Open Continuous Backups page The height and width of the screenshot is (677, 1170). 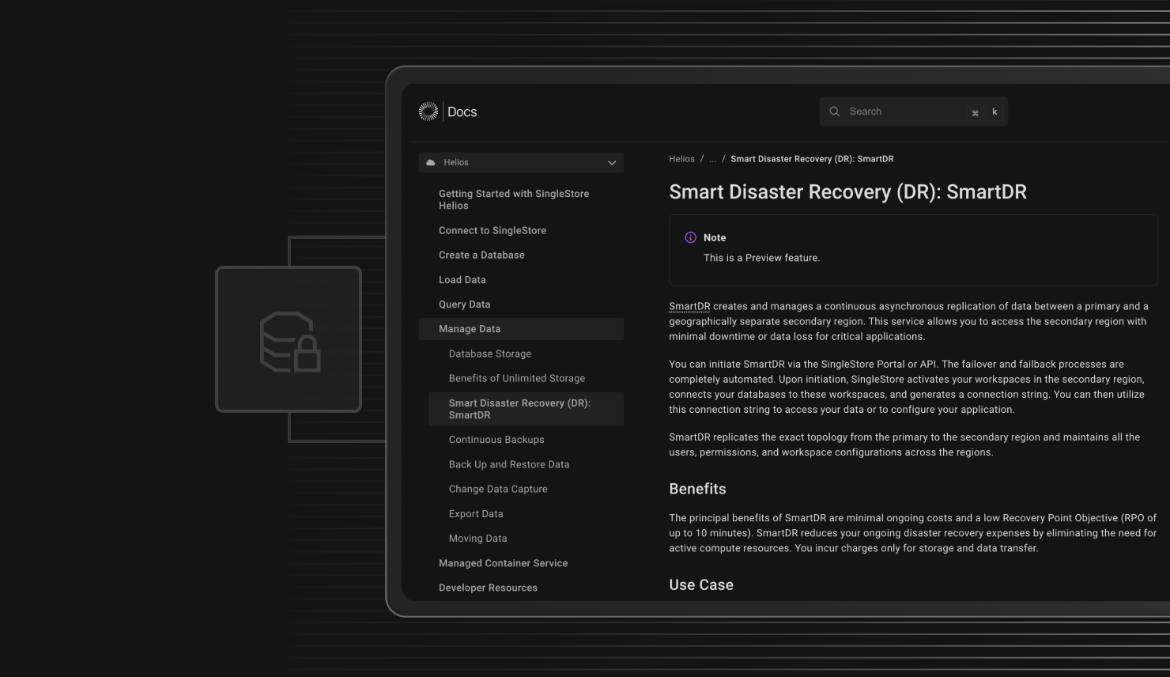[496, 440]
